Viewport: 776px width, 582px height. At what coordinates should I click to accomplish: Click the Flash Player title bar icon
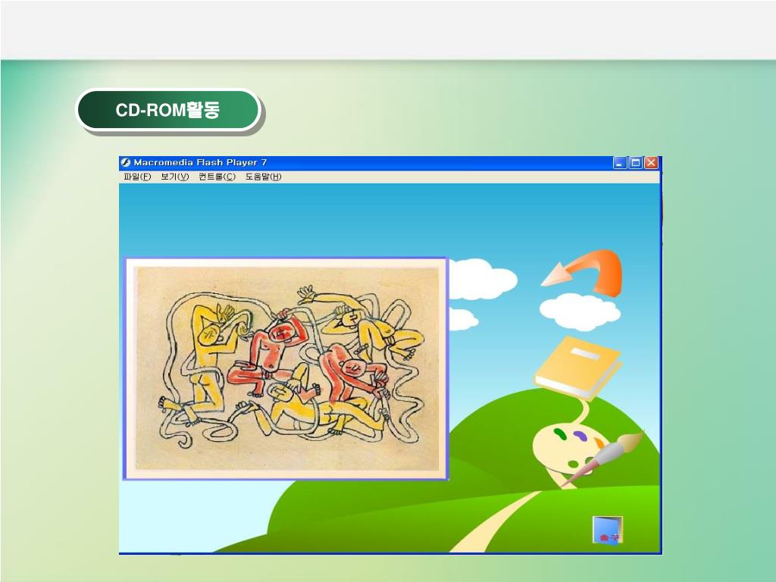pyautogui.click(x=126, y=162)
